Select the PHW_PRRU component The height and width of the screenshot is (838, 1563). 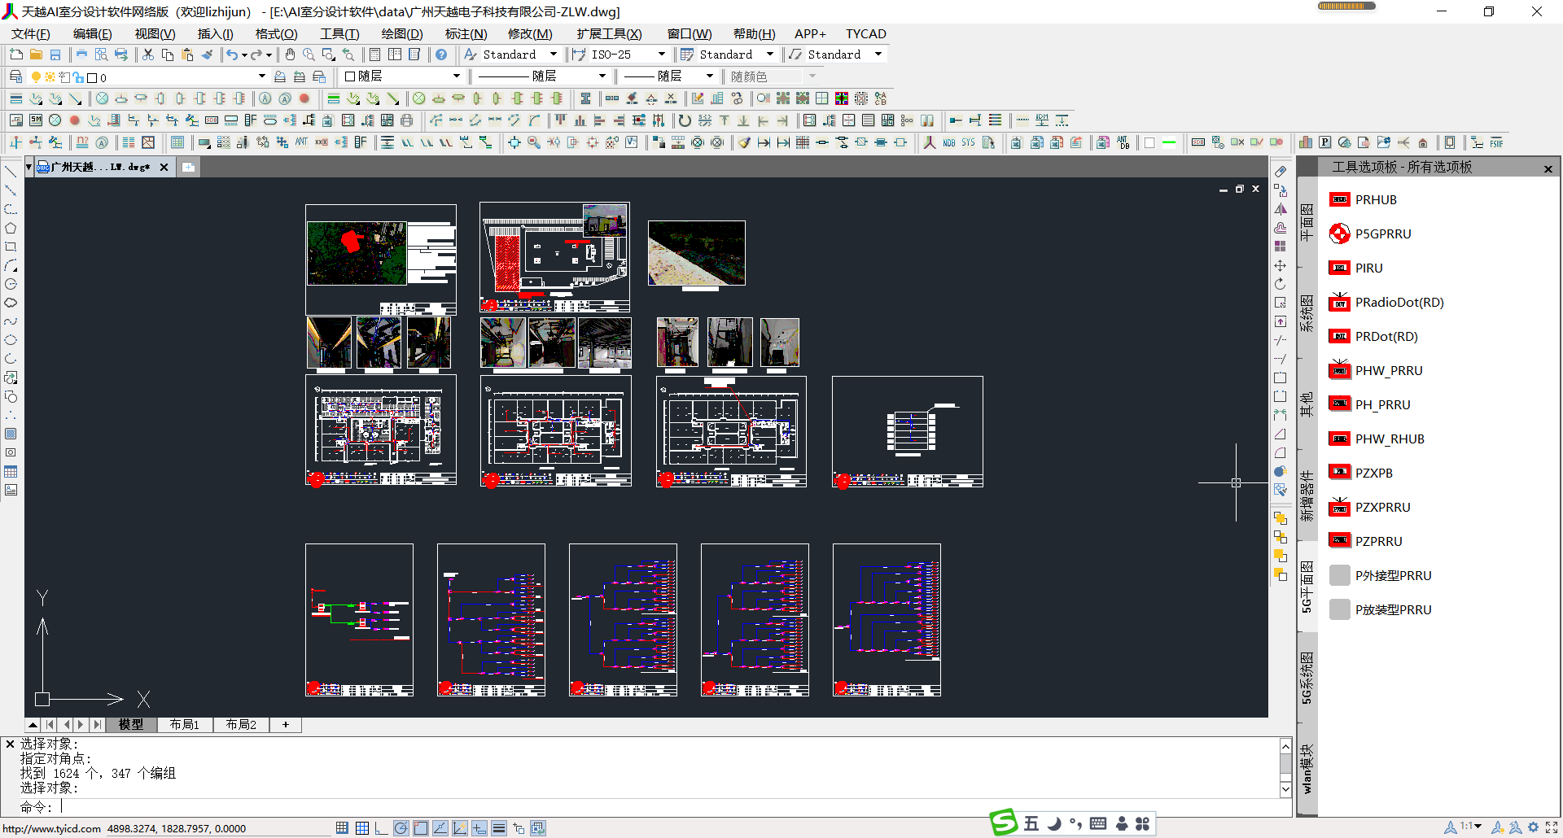point(1376,370)
